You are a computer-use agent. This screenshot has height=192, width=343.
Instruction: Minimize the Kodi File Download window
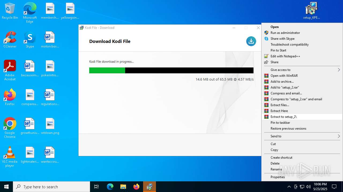[x=234, y=28]
